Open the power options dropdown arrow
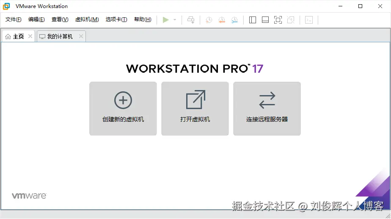Viewport: 391px width, 219px height. click(x=175, y=20)
